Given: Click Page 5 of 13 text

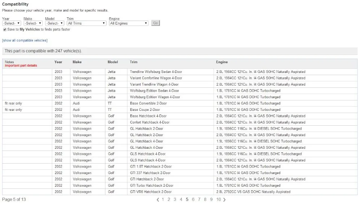Looking at the screenshot, I should [x=14, y=199].
